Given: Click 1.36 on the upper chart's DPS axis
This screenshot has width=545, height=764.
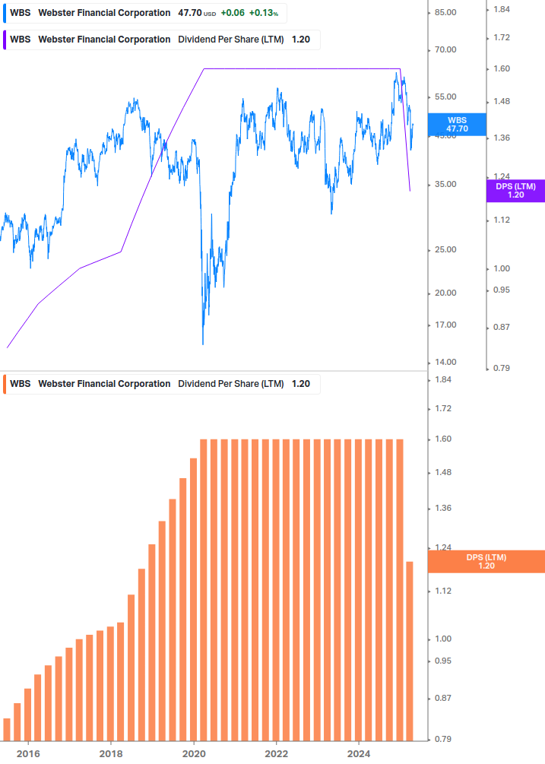Looking at the screenshot, I should [x=502, y=138].
